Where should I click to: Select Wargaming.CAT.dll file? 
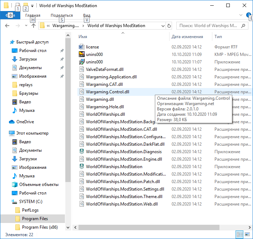pos(104,84)
